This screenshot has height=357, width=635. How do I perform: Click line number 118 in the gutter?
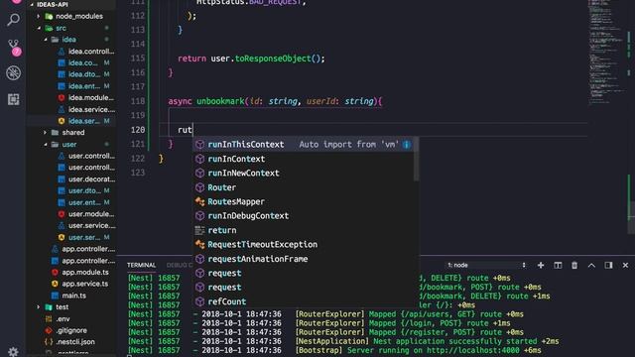tap(138, 101)
